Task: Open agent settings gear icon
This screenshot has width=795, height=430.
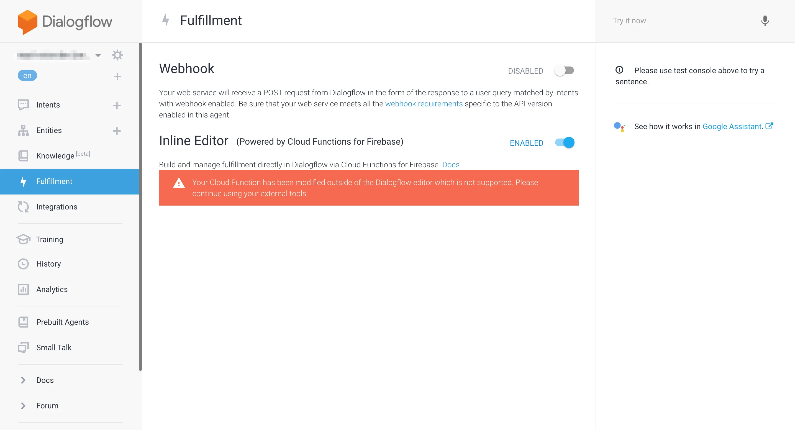Action: pyautogui.click(x=117, y=55)
